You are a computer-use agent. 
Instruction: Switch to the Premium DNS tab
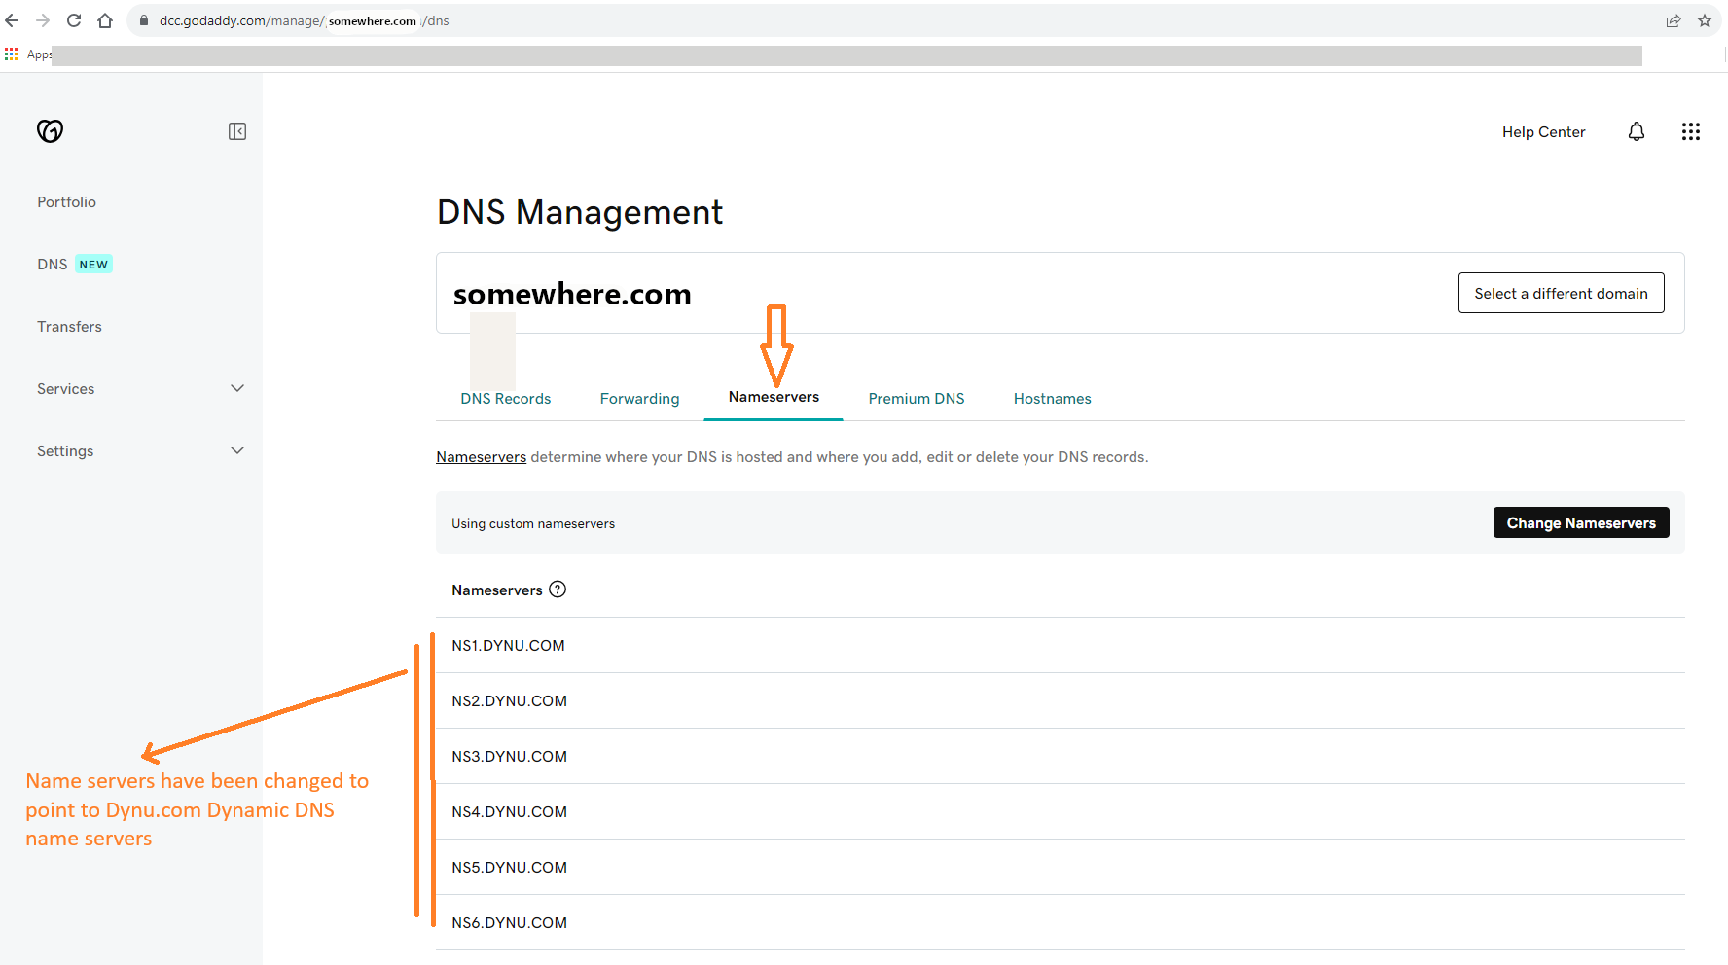coord(917,399)
